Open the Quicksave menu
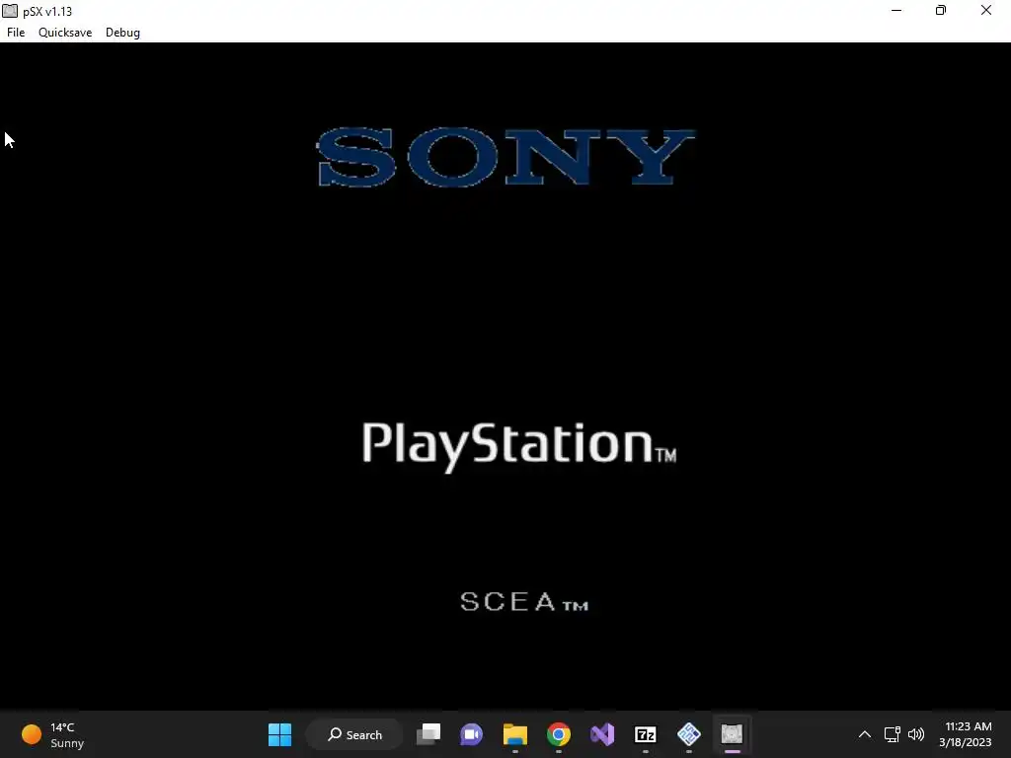Screen dimensions: 1011x758 65,33
